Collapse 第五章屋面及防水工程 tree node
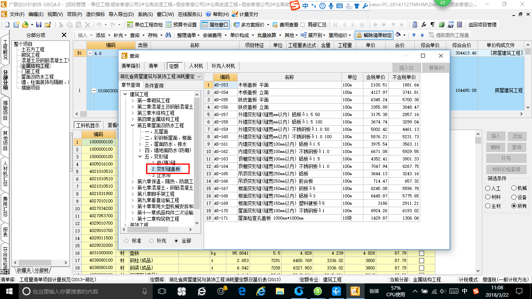Viewport: 532px width, 299px height. pyautogui.click(x=133, y=126)
